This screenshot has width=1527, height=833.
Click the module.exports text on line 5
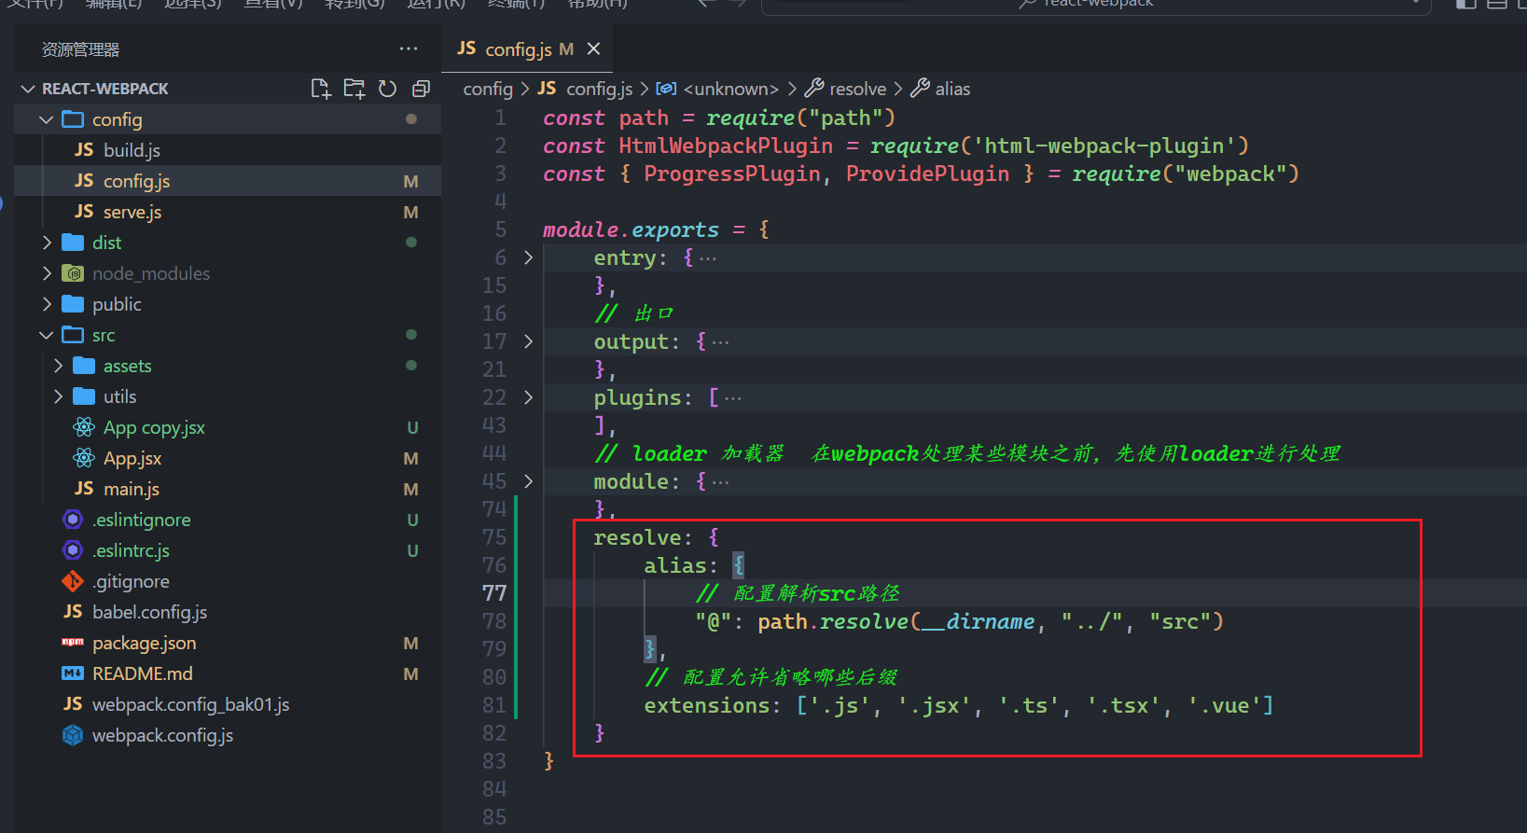point(632,229)
